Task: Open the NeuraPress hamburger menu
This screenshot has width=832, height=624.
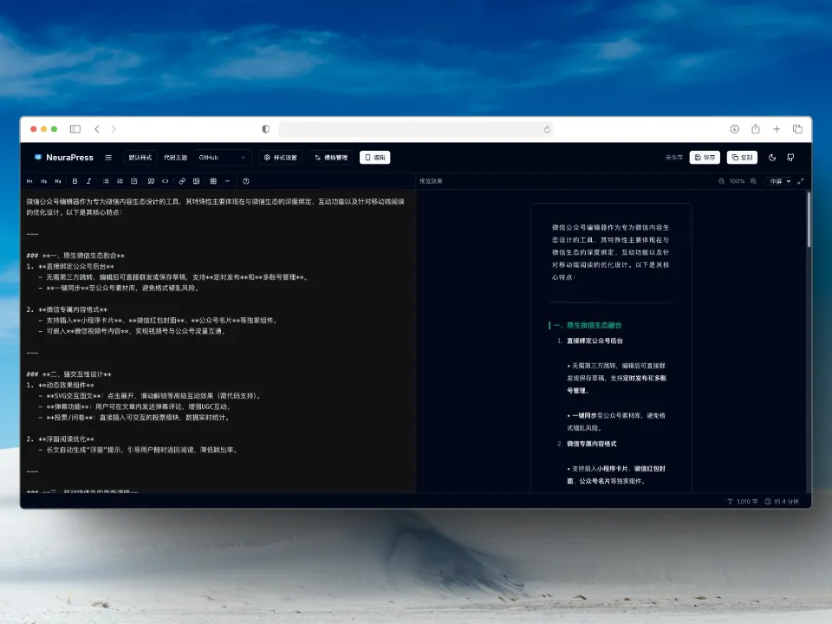Action: coord(108,158)
